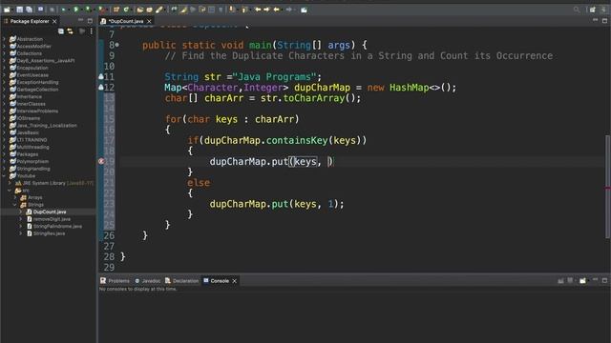Open a terminal from the toolbar
This screenshot has height=343, width=611.
coord(40,10)
